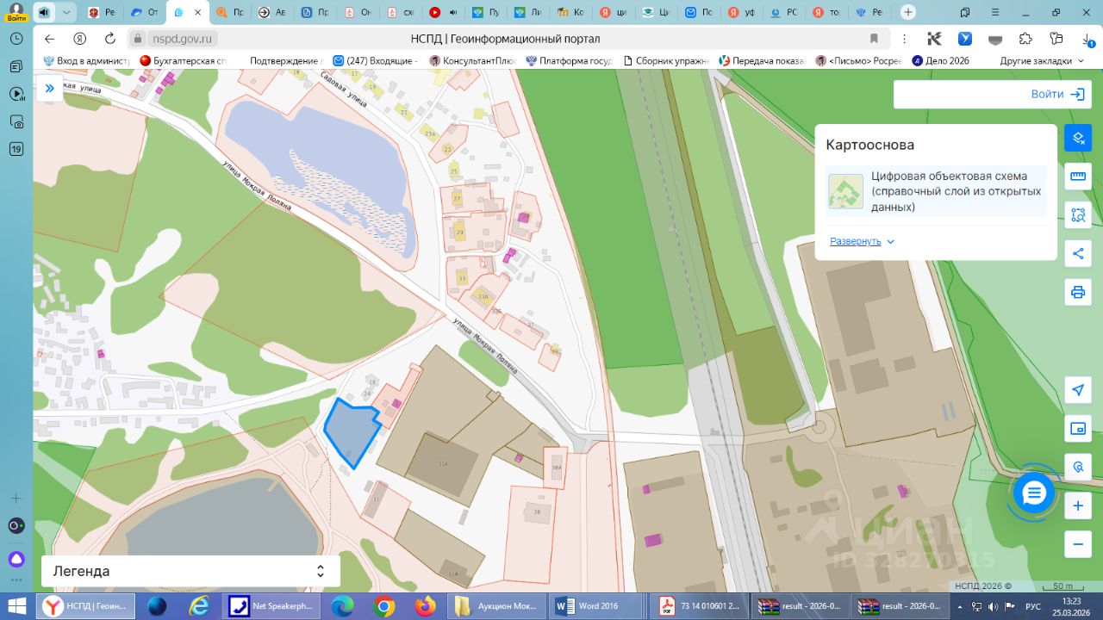Activate the area search selection tool
Viewport: 1103px width, 620px height.
pos(1078,215)
